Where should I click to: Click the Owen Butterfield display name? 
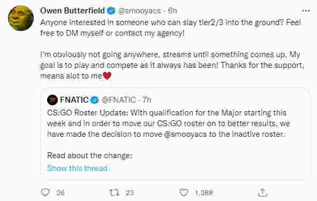[x=72, y=11]
